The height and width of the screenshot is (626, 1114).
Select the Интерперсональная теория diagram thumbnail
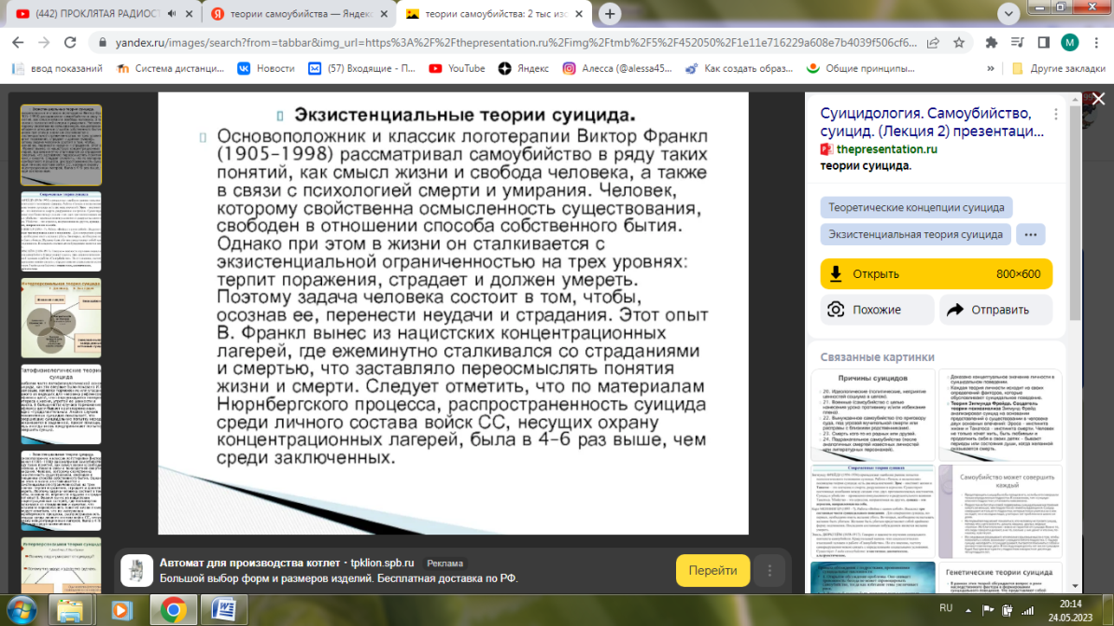click(x=61, y=318)
